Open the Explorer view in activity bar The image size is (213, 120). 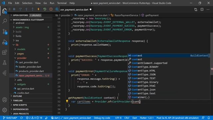(x=4, y=11)
